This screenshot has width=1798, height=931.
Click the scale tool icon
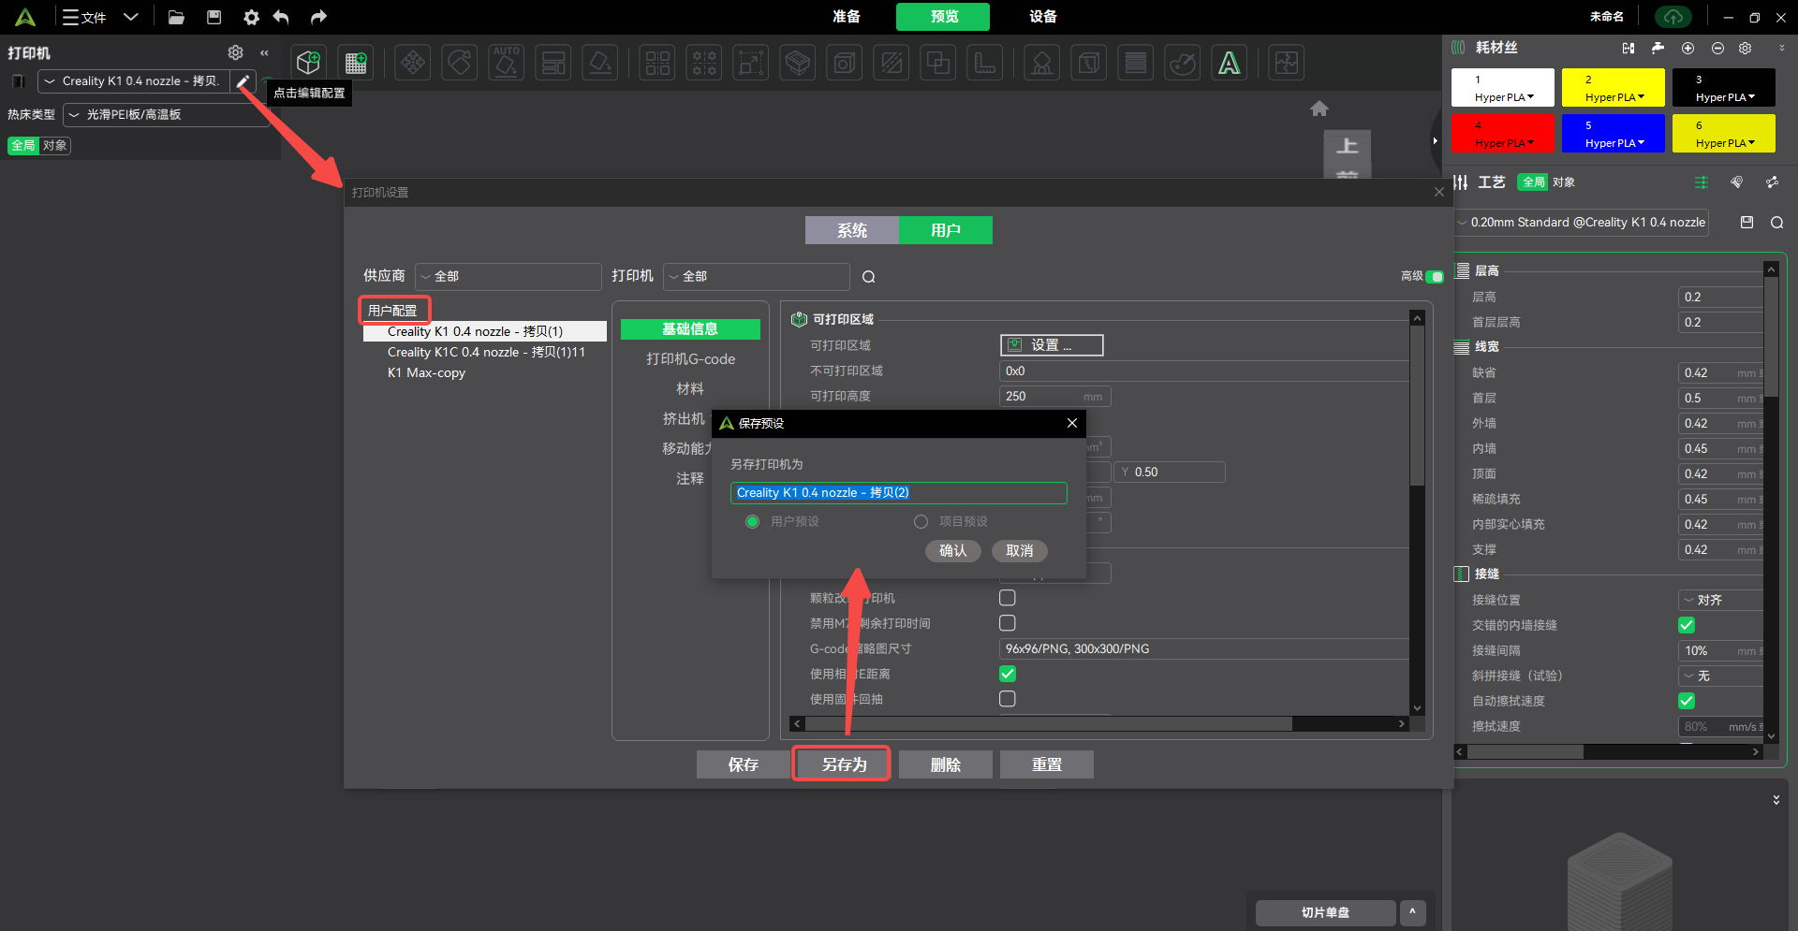coord(751,63)
